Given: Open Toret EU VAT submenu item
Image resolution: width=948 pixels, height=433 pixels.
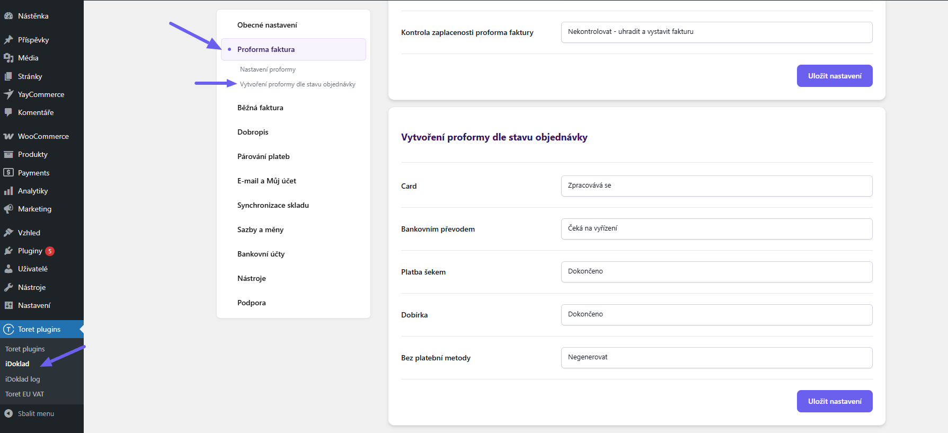Looking at the screenshot, I should pos(25,394).
